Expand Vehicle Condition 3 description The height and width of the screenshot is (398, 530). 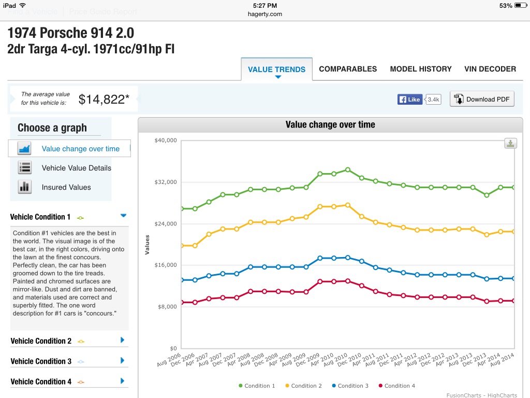[x=123, y=361]
